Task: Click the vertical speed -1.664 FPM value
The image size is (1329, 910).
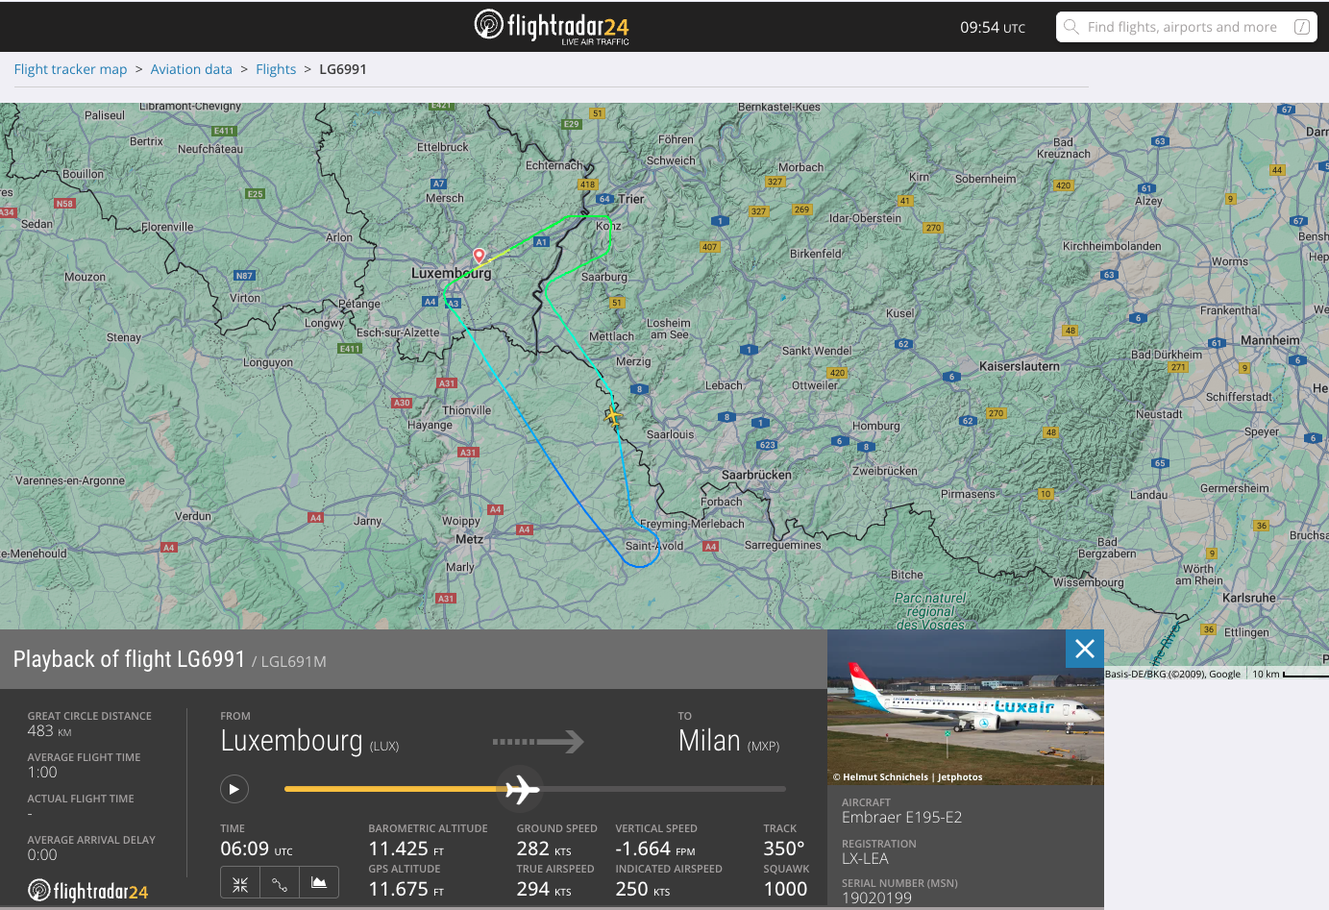Action: 655,849
